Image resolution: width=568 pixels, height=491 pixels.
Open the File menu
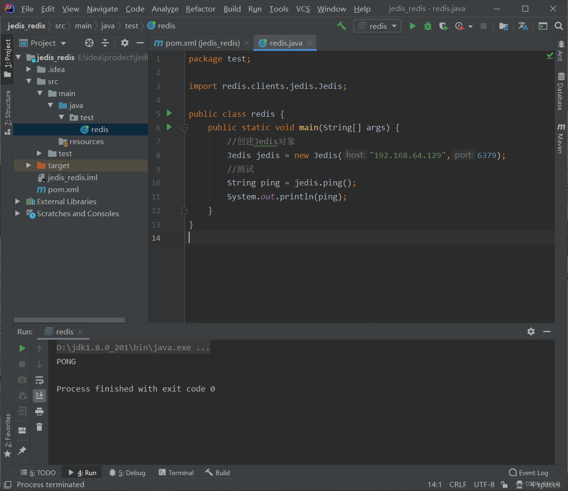[27, 9]
